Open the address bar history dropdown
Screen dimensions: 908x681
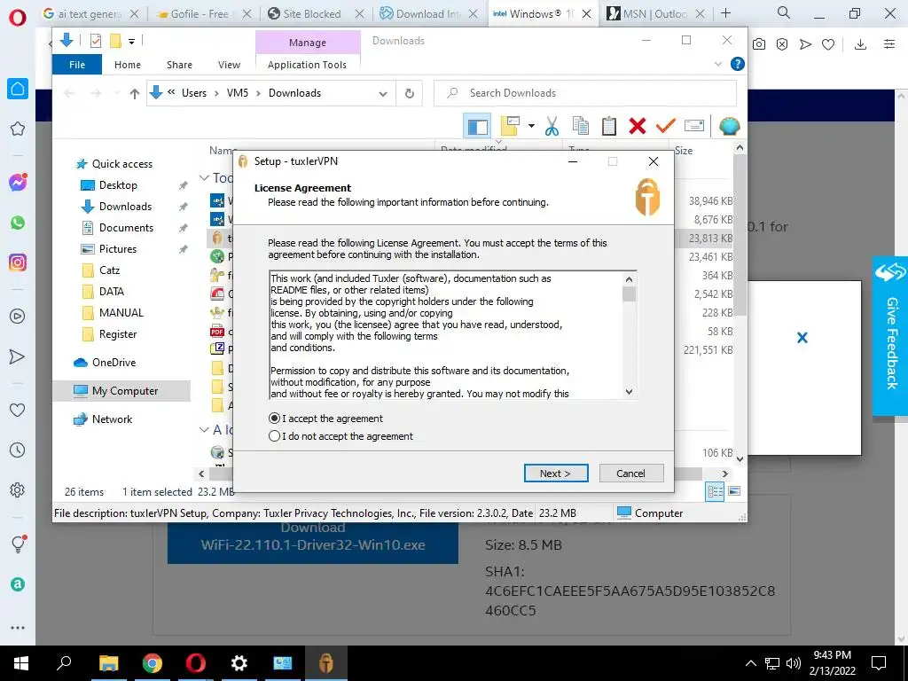point(383,94)
